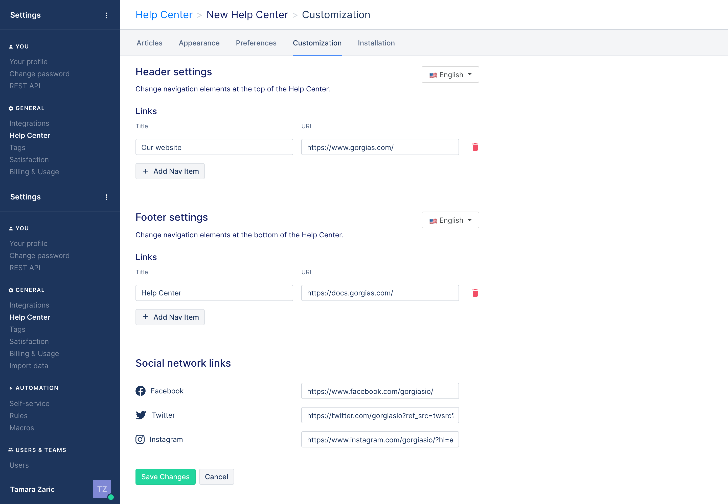This screenshot has height=504, width=728.
Task: Click the Social network links section heading
Action: point(183,363)
